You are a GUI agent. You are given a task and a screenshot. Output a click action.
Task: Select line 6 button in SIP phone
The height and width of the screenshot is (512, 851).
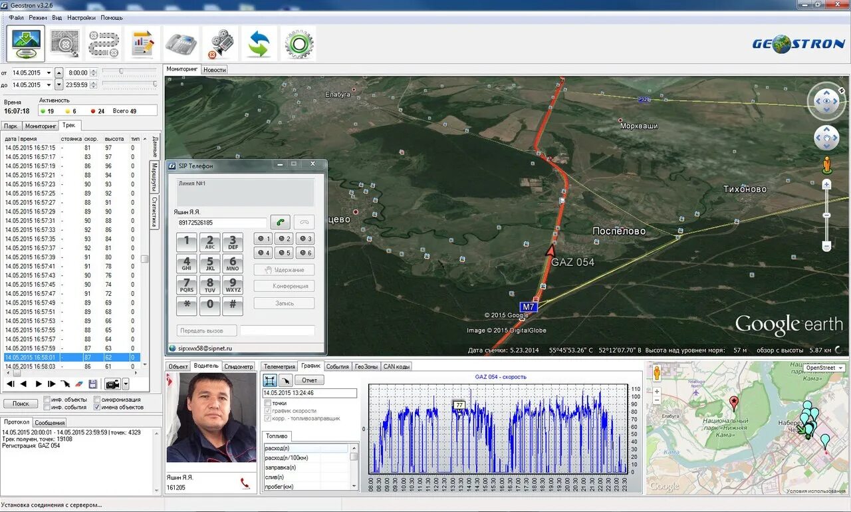305,253
